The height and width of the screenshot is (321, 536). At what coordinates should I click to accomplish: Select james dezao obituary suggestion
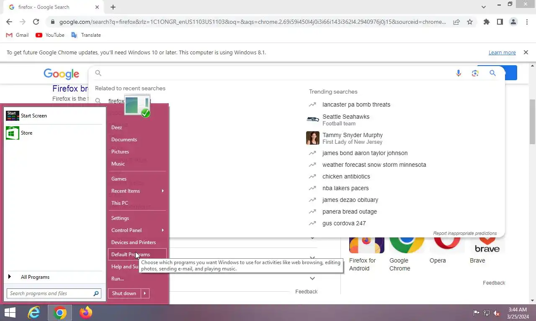pos(350,200)
